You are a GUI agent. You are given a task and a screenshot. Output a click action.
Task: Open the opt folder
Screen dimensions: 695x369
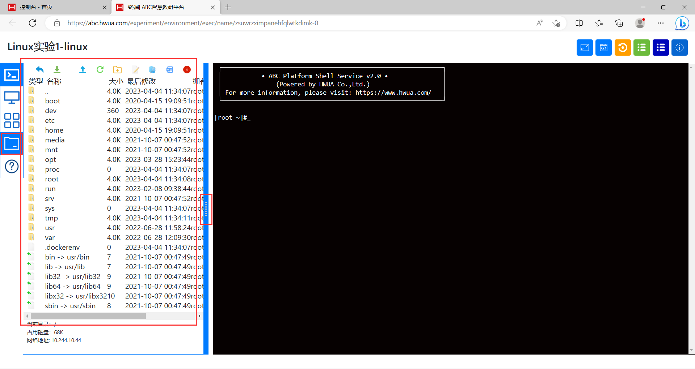point(50,159)
